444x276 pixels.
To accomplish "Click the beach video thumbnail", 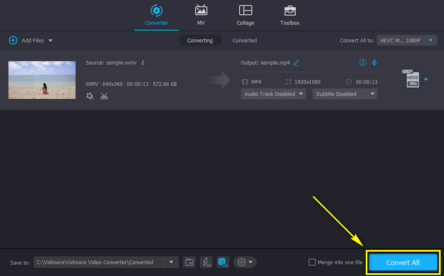I will pos(42,80).
